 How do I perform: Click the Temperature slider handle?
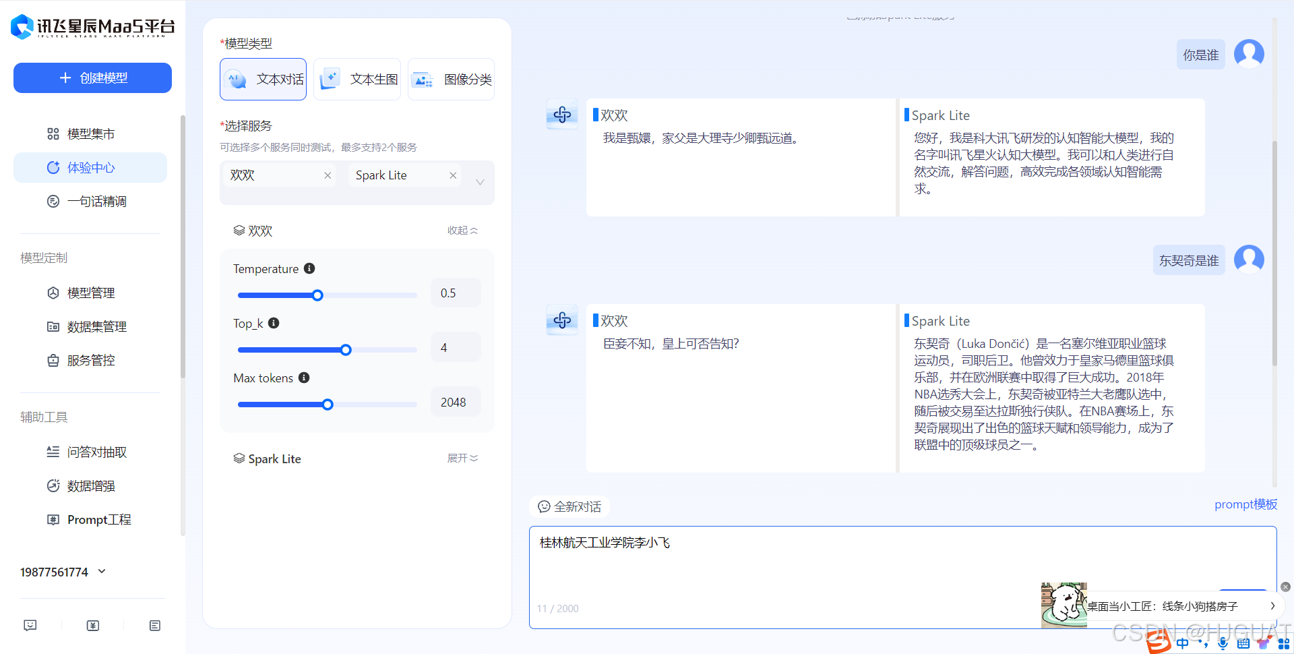click(317, 295)
